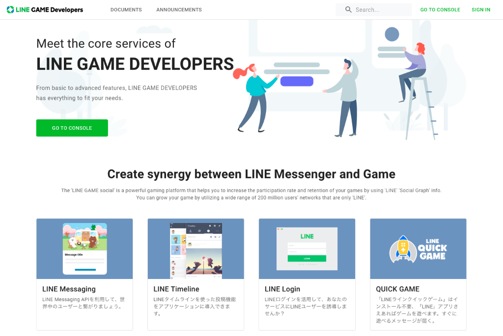Focus the Search input field

[374, 10]
